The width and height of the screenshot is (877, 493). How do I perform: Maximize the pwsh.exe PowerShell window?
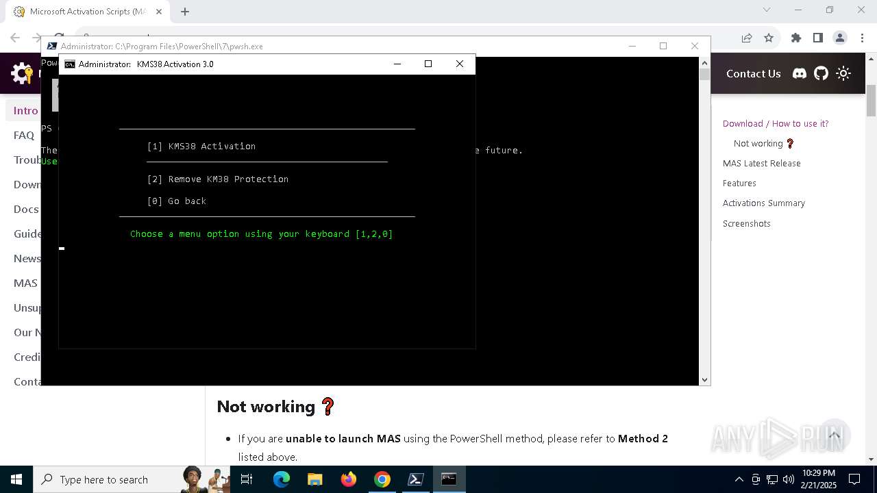(x=663, y=46)
